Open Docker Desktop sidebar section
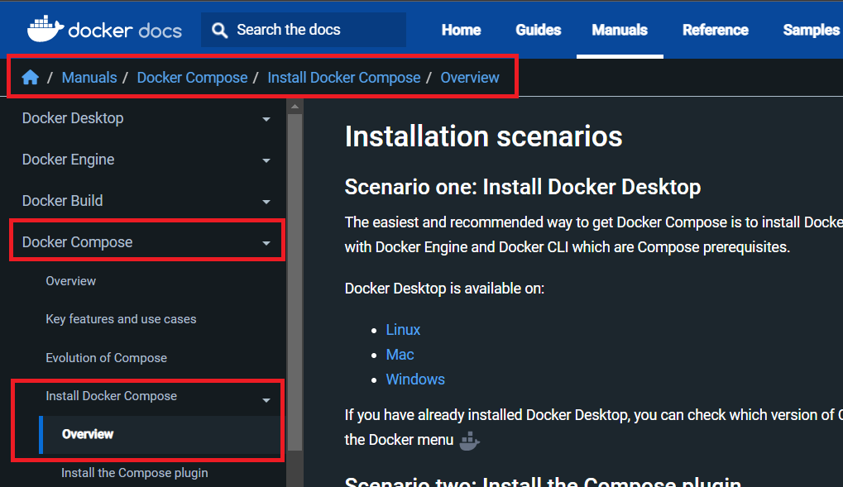The height and width of the screenshot is (487, 843). point(73,118)
